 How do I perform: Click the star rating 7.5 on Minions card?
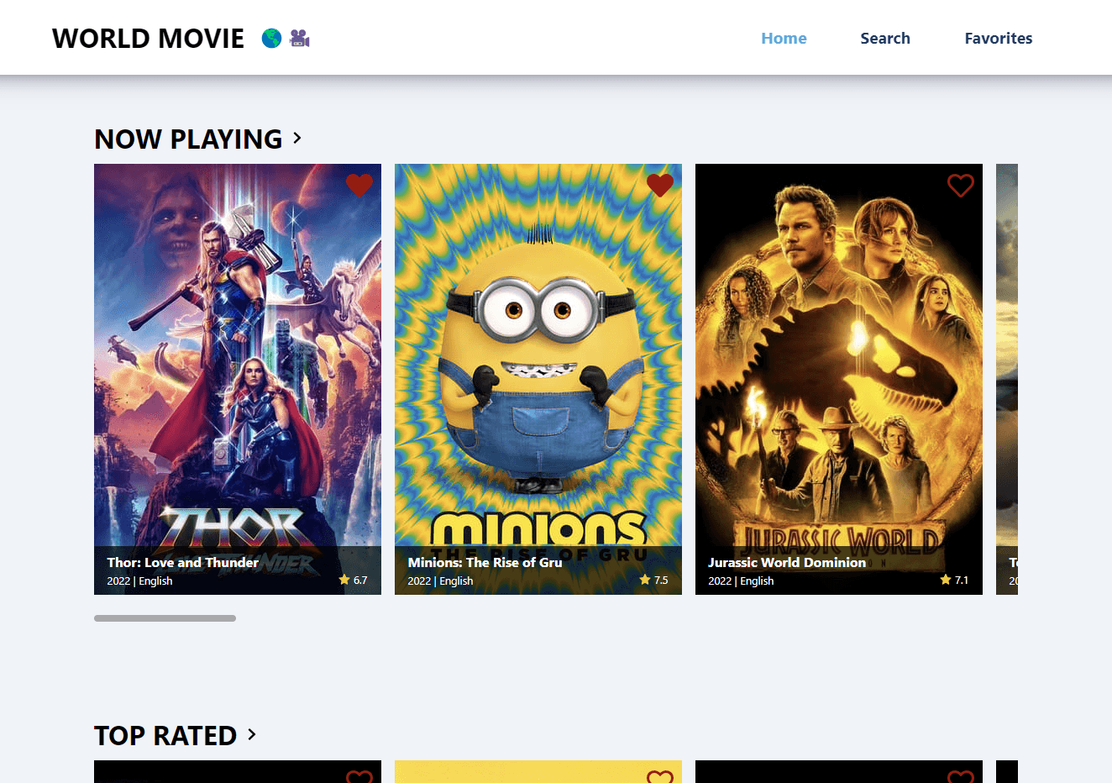(x=653, y=580)
